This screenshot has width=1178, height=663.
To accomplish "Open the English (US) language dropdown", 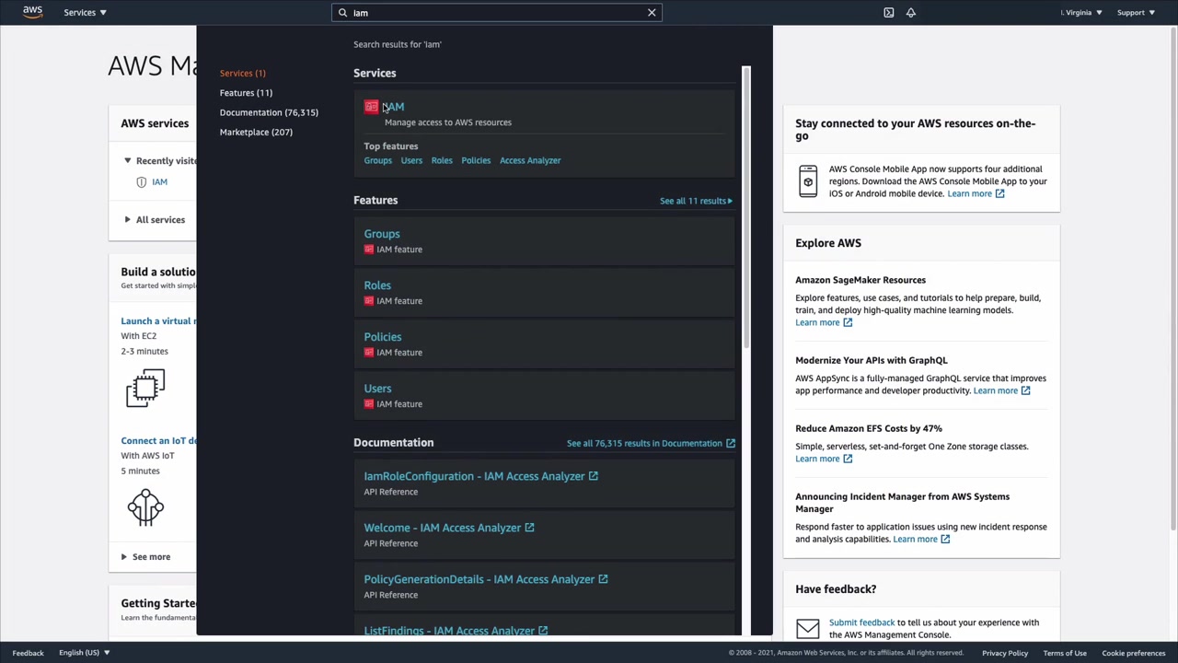I will 85,653.
